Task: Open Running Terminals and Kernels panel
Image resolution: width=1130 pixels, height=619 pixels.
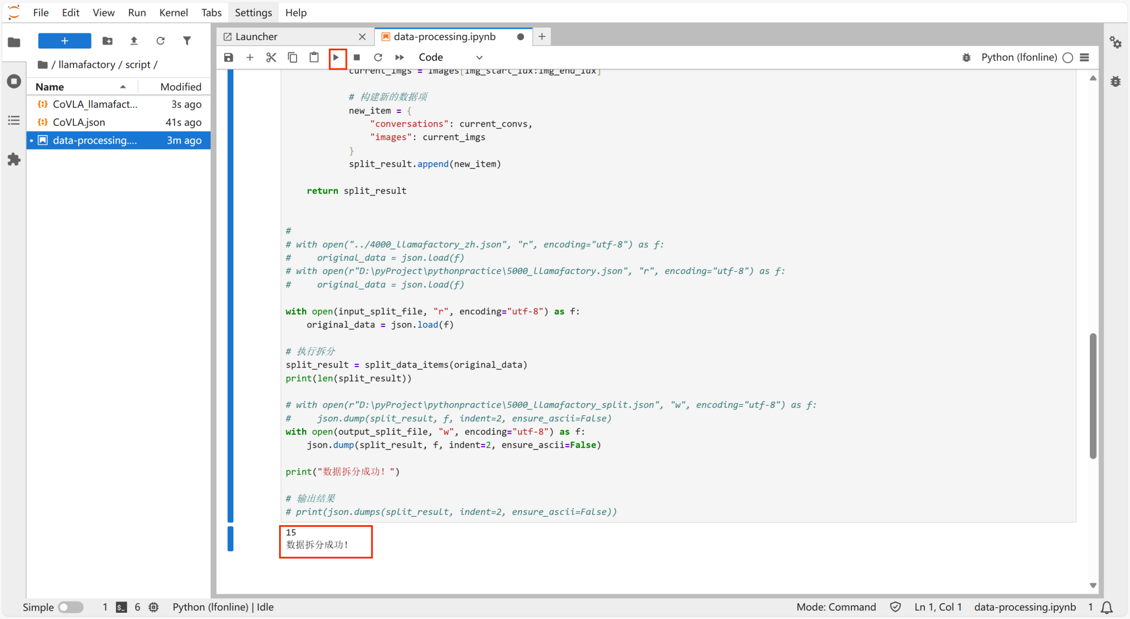Action: click(14, 81)
